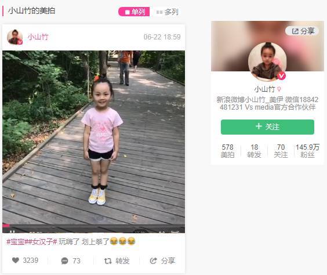The image size is (327, 275).
Task: Open comments via speech bubble icon
Action: [64, 260]
